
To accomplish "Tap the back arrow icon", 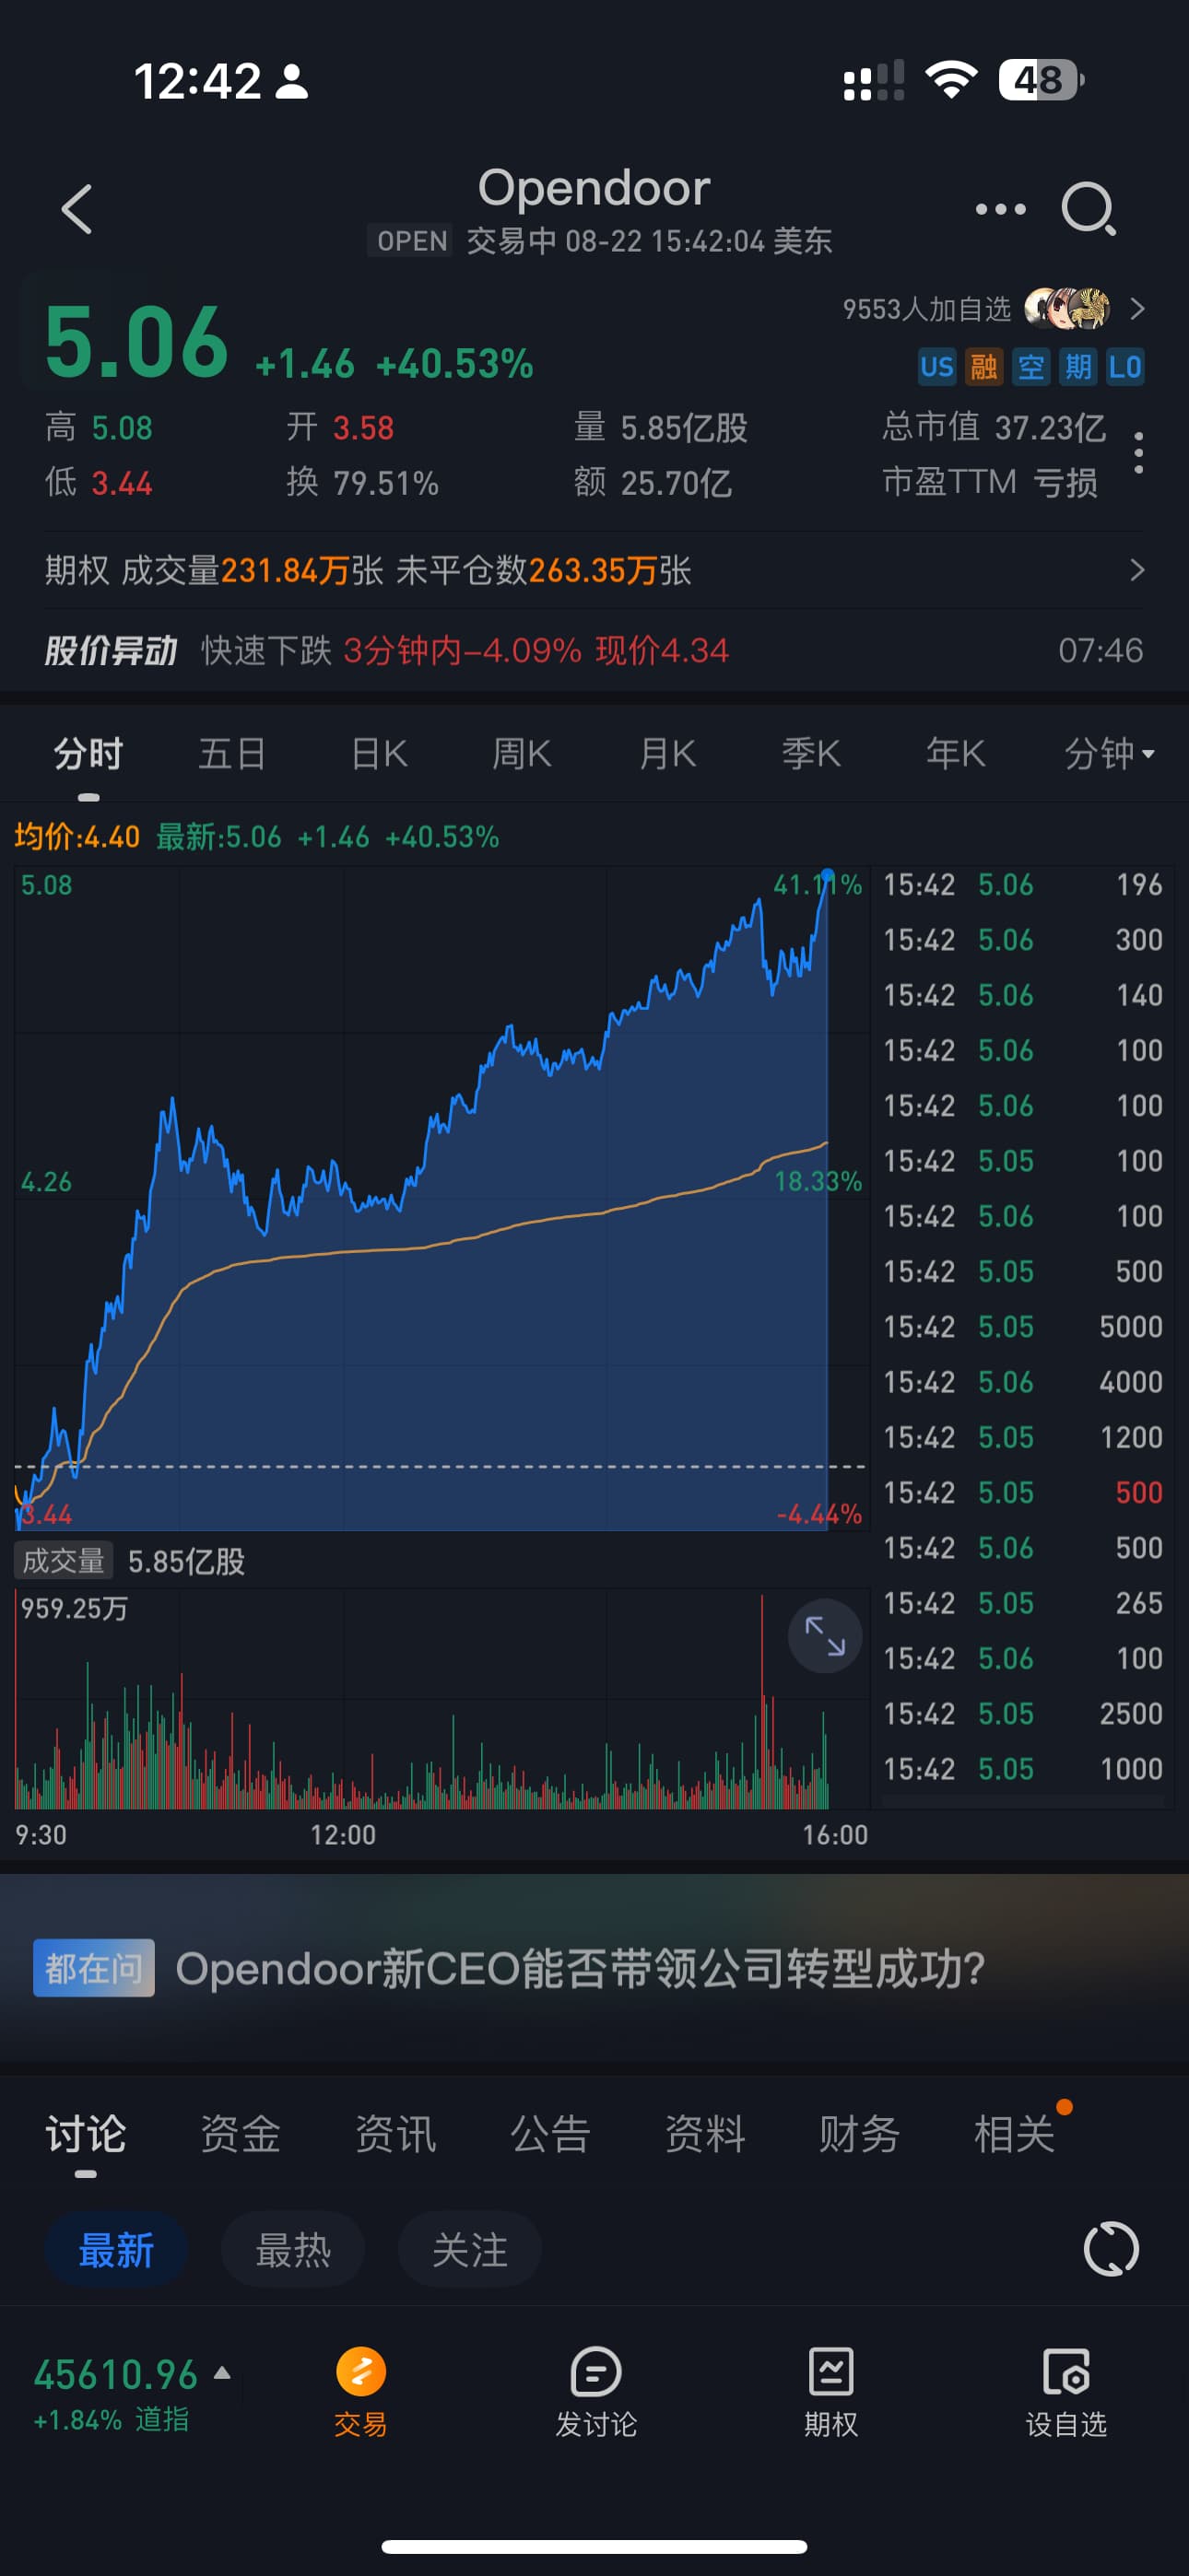I will (x=77, y=209).
